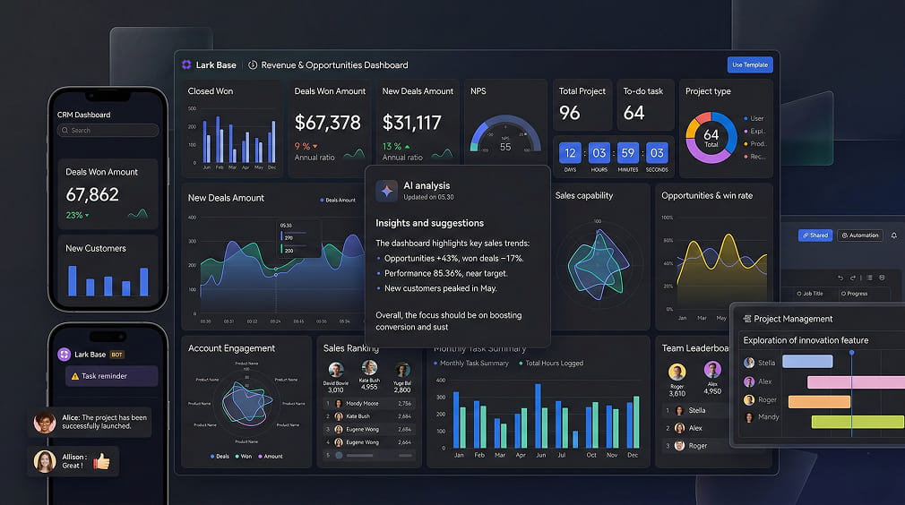Click the Task reminder warning icon
905x505 pixels.
pos(75,376)
